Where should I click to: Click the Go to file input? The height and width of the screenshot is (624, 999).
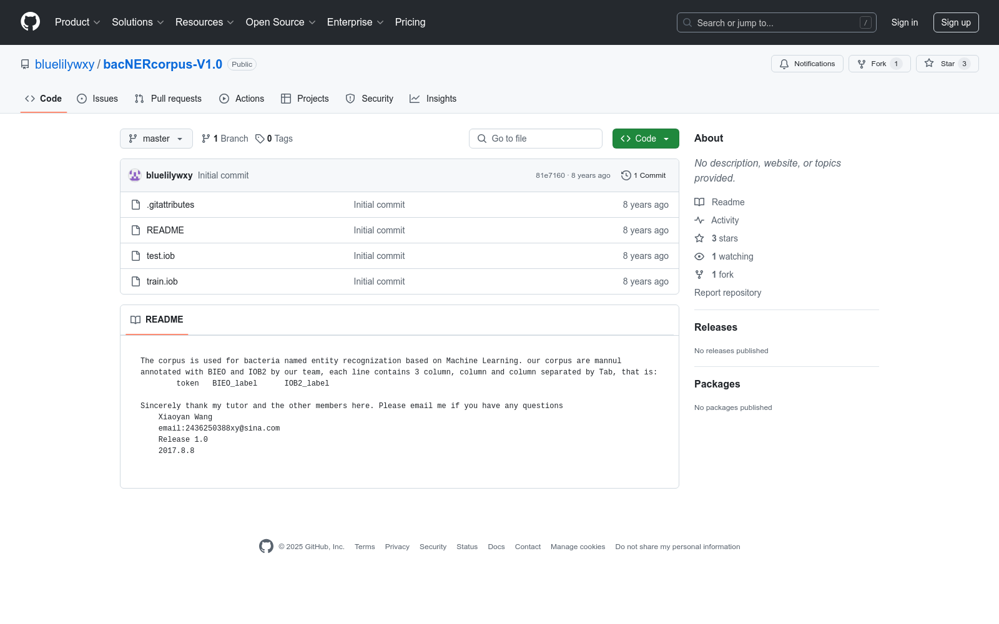pos(536,139)
